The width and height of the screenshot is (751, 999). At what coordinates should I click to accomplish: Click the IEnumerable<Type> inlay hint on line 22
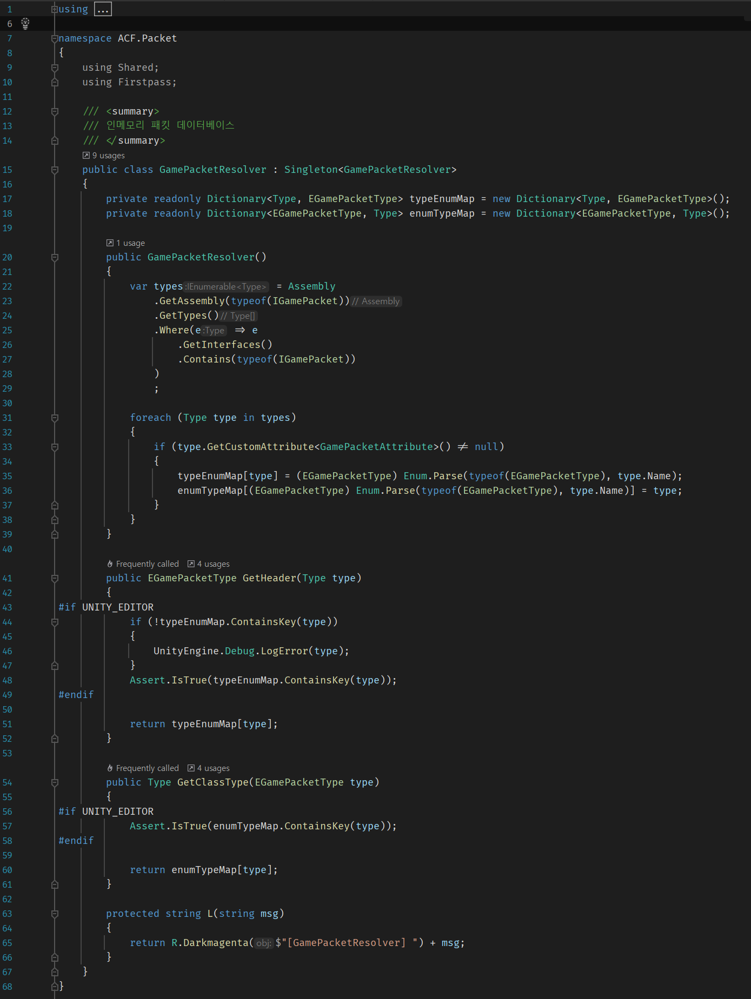click(x=227, y=287)
